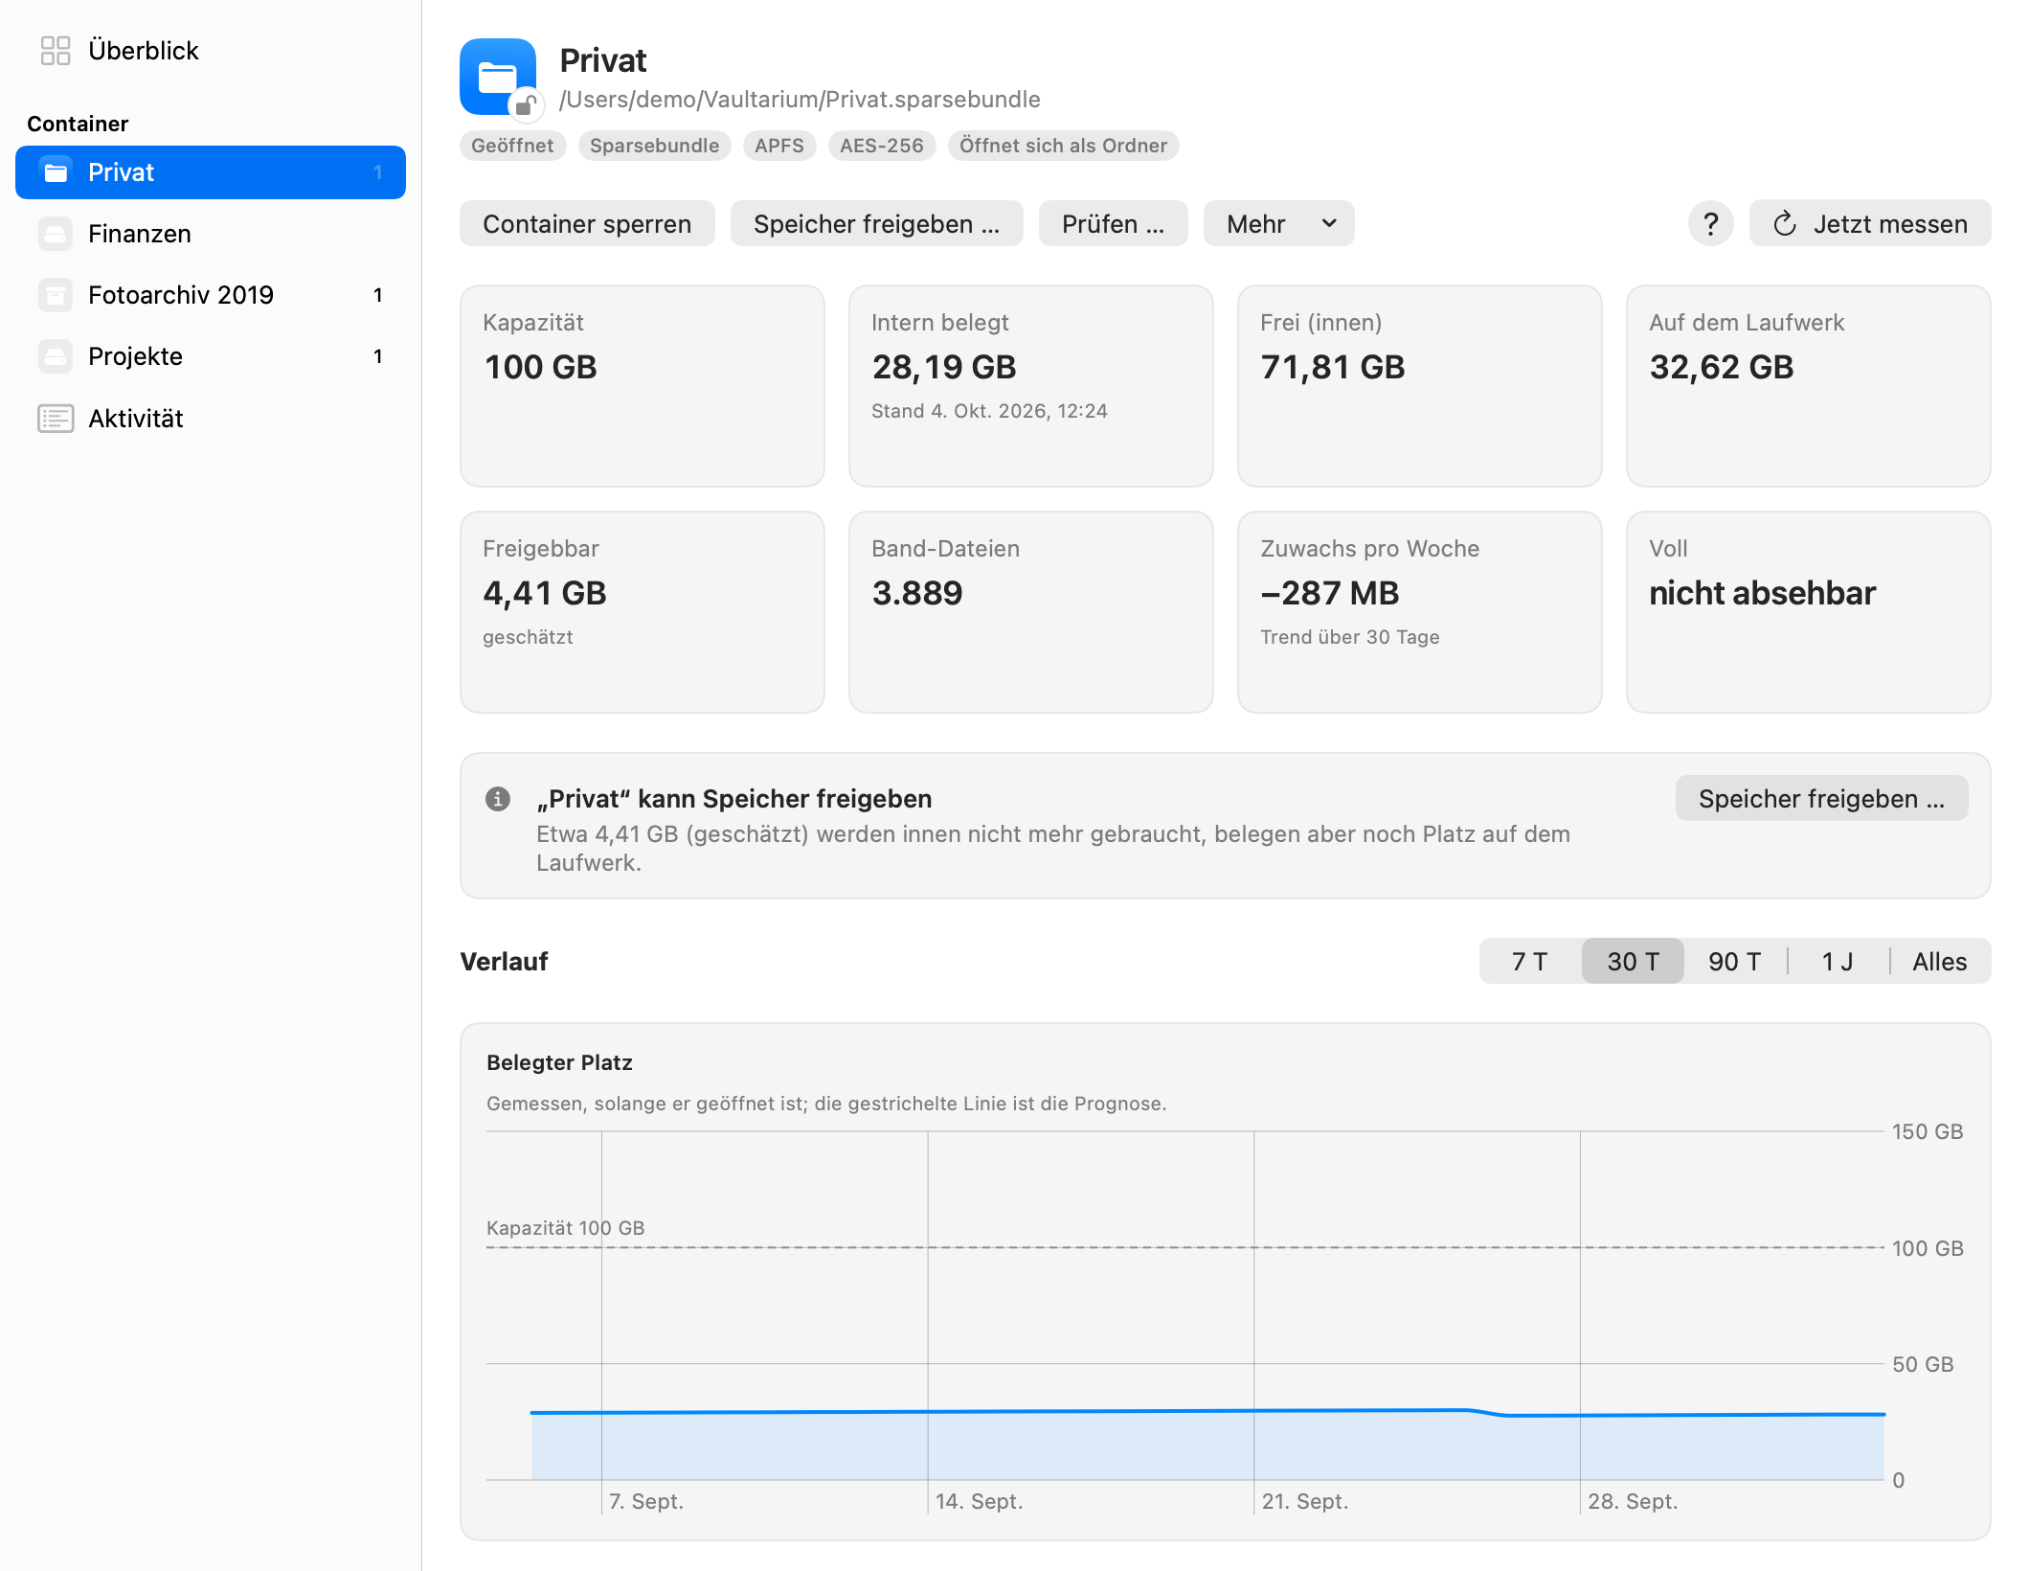The height and width of the screenshot is (1571, 2030).
Task: Click the AES-256 tag
Action: [882, 146]
